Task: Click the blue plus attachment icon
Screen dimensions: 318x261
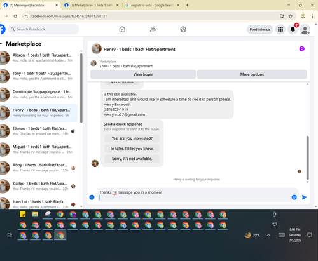Action: pyautogui.click(x=92, y=197)
